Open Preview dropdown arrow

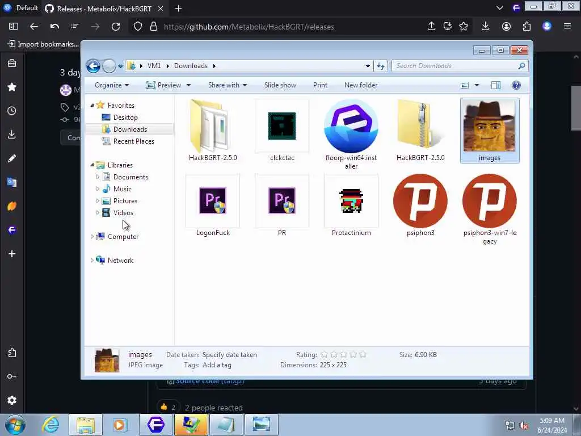click(188, 85)
